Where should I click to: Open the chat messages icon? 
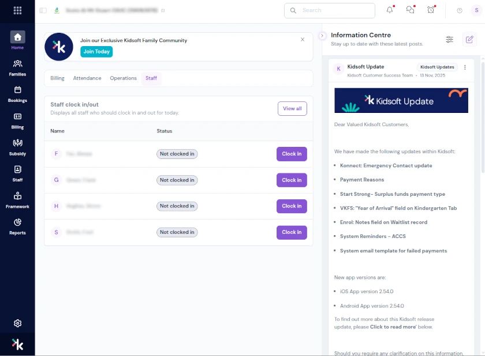(411, 10)
